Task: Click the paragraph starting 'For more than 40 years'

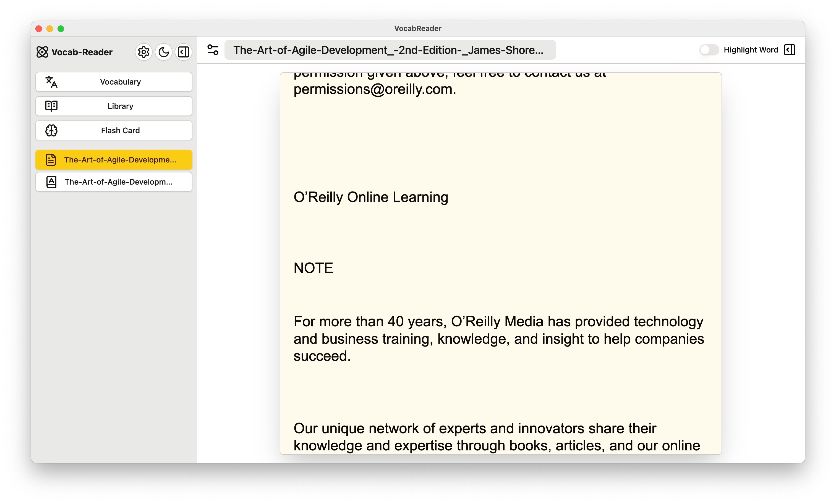Action: (x=499, y=338)
